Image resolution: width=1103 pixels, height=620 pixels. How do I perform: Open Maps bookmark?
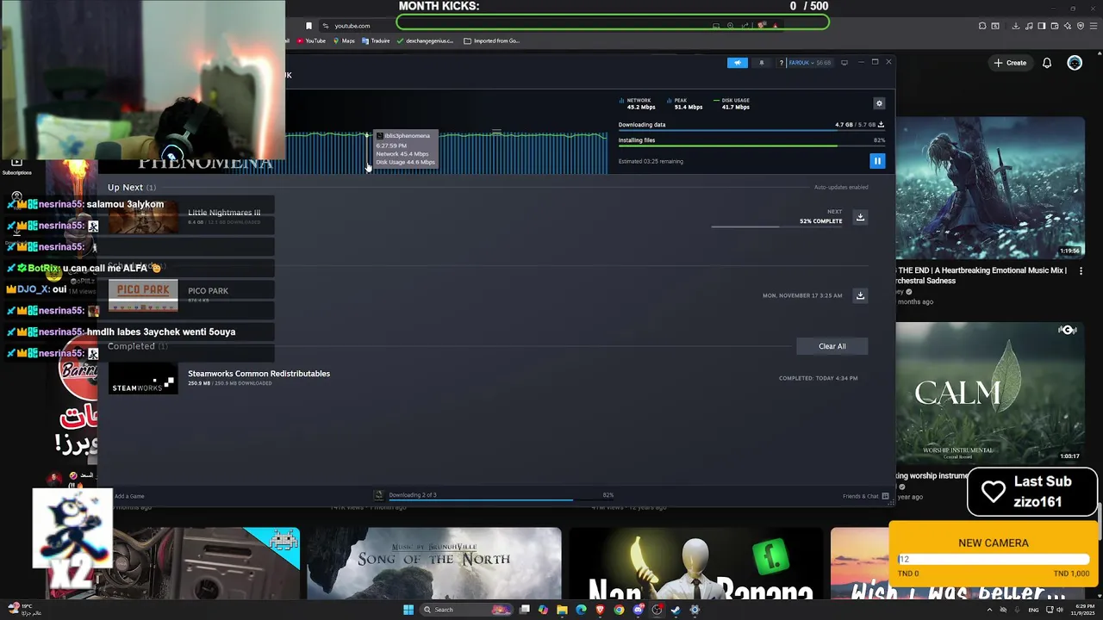coord(343,40)
